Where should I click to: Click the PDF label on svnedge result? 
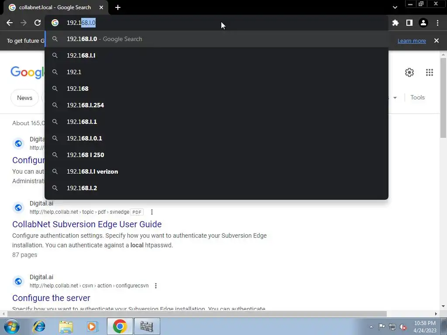pyautogui.click(x=137, y=212)
